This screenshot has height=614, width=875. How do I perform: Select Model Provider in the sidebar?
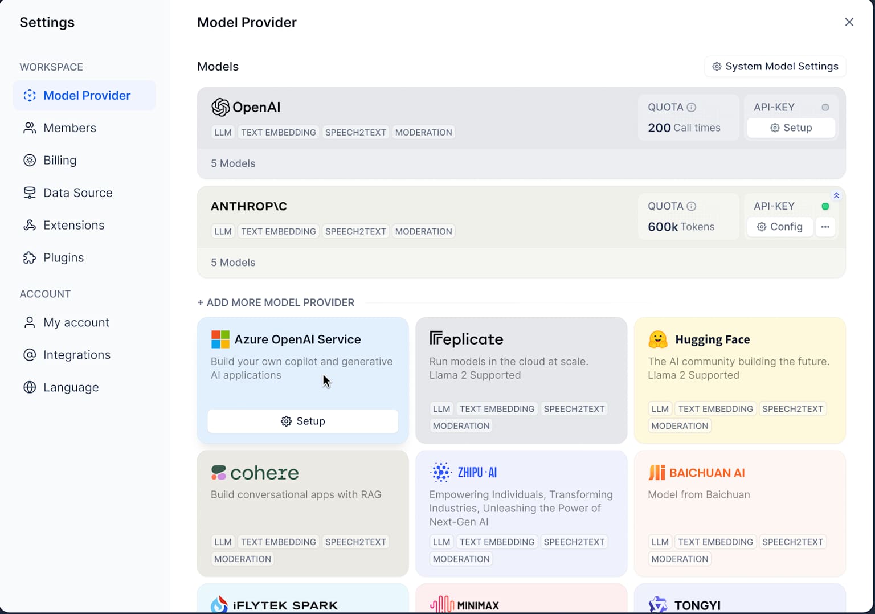tap(86, 95)
